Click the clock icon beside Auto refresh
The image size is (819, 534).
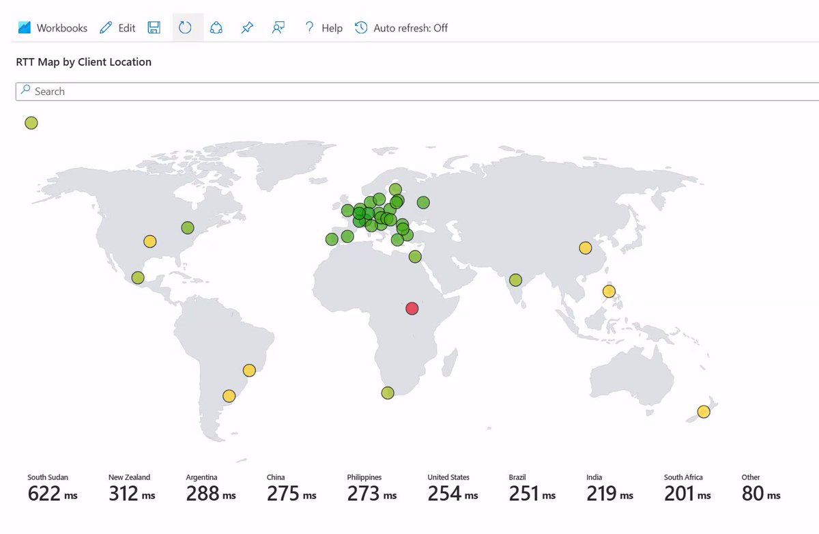coord(361,28)
